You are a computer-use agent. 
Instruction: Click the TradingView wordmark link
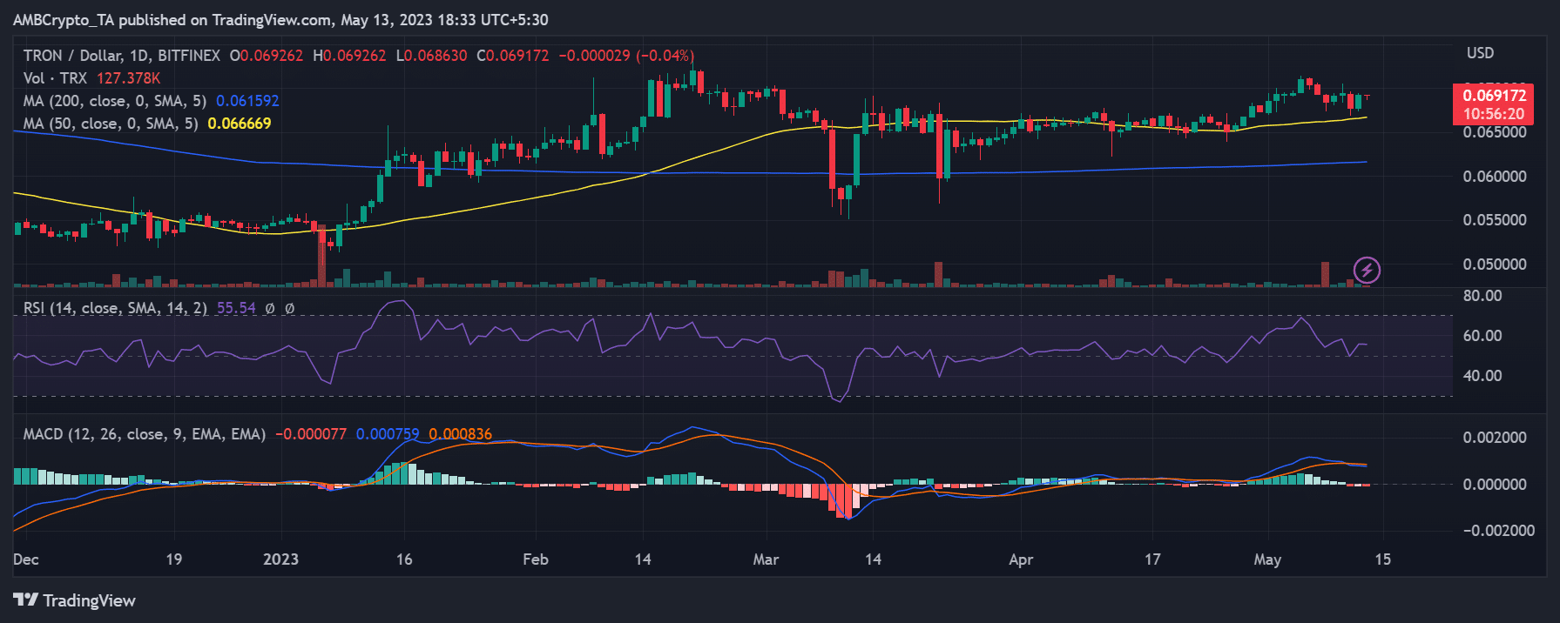click(89, 600)
